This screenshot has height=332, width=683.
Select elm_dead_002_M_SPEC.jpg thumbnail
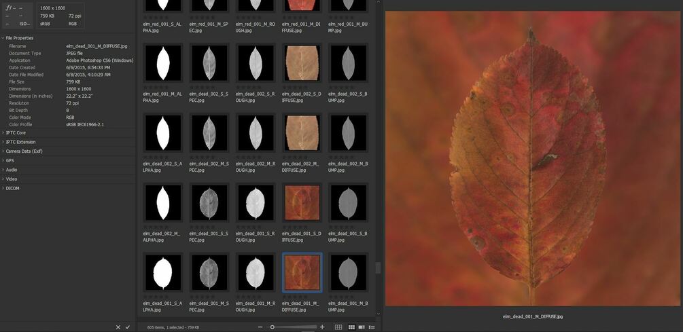tap(209, 133)
